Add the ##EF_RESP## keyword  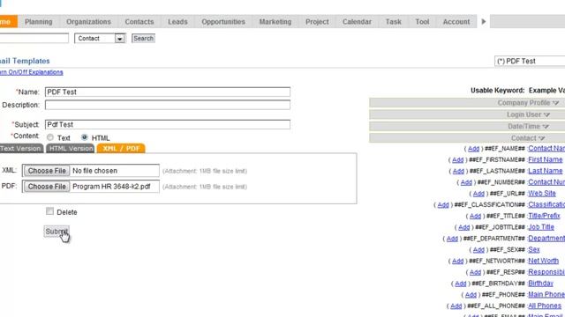click(475, 272)
